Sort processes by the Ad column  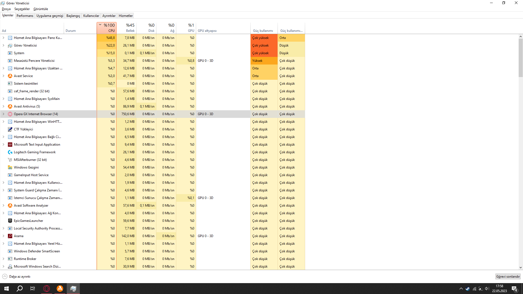(32, 28)
